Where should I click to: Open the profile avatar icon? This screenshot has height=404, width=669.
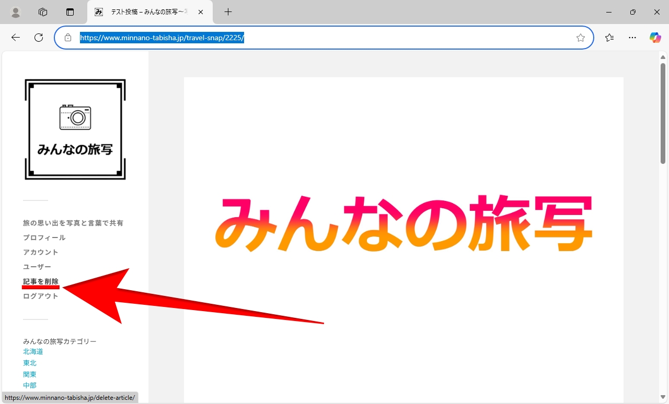pos(16,12)
